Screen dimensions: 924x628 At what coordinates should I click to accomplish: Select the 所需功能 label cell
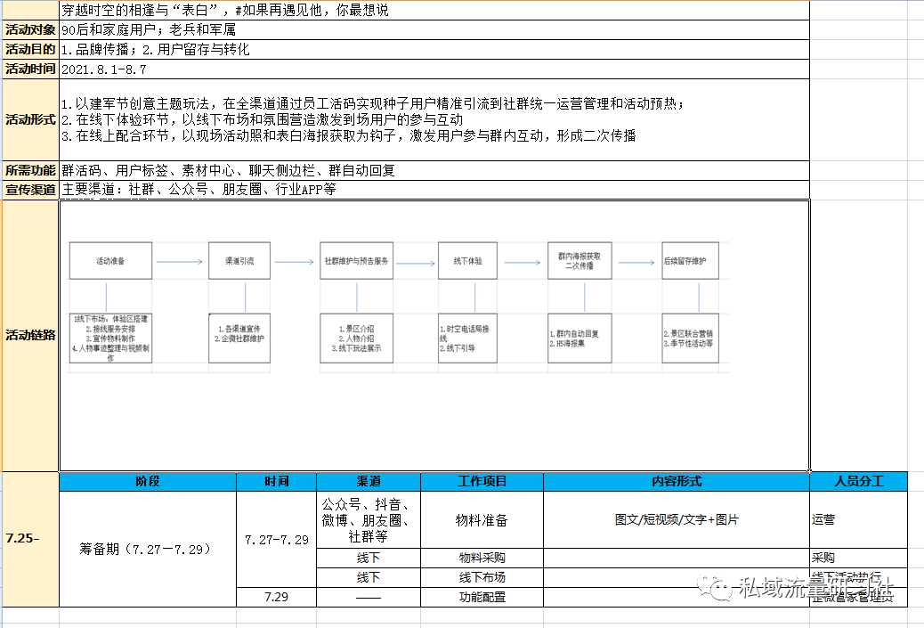[x=30, y=170]
